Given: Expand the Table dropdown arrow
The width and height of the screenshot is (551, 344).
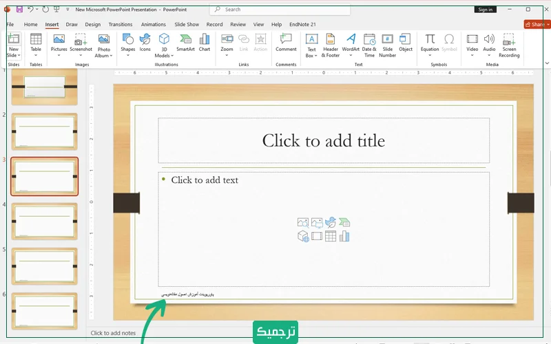Looking at the screenshot, I should (x=36, y=56).
